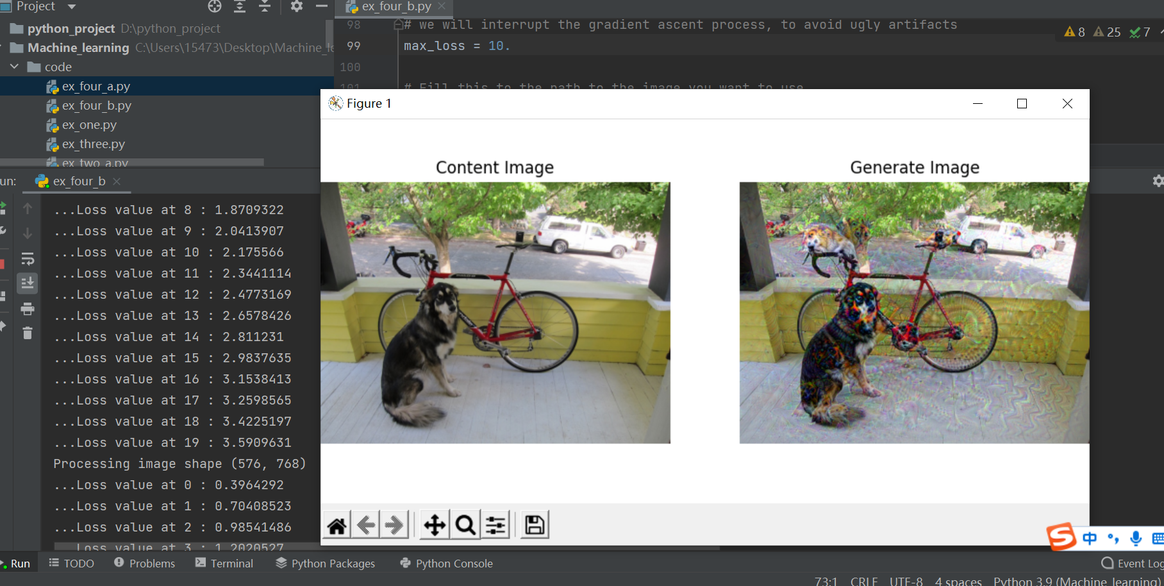Open ex_four_b.py in project tree
This screenshot has height=586, width=1164.
click(97, 105)
